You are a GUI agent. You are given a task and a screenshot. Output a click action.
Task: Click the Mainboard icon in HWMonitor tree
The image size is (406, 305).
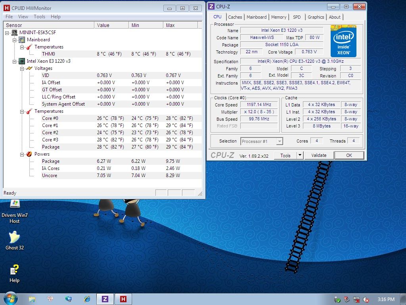(21, 40)
